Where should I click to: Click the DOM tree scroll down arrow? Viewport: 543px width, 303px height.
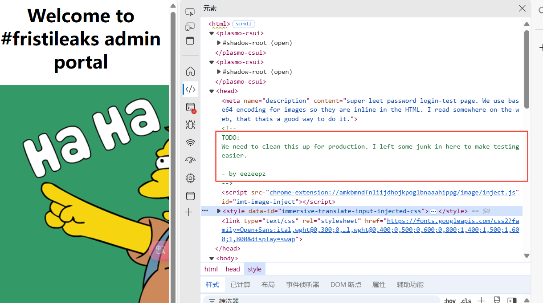527,256
